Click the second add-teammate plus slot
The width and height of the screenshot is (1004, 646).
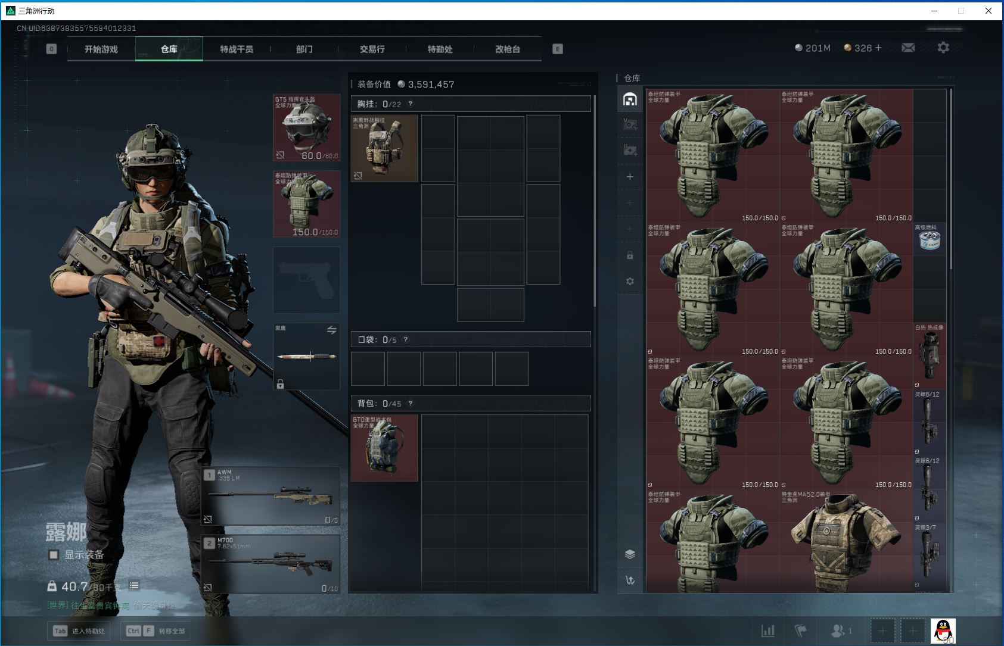913,631
